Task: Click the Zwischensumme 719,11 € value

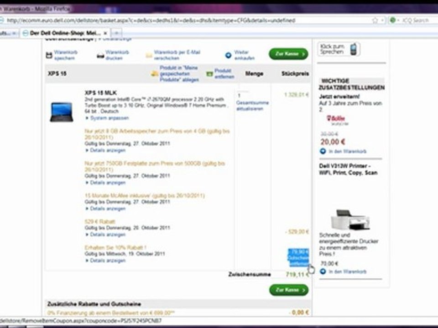Action: coord(297,274)
